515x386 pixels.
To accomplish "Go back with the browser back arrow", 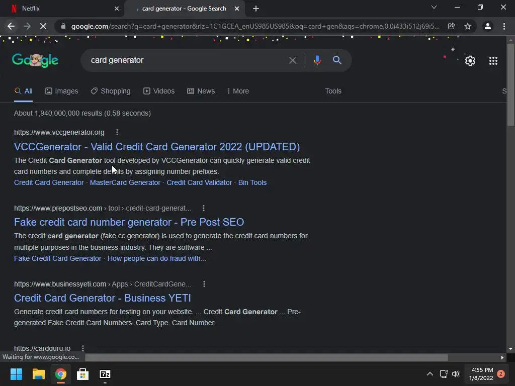I will [11, 26].
